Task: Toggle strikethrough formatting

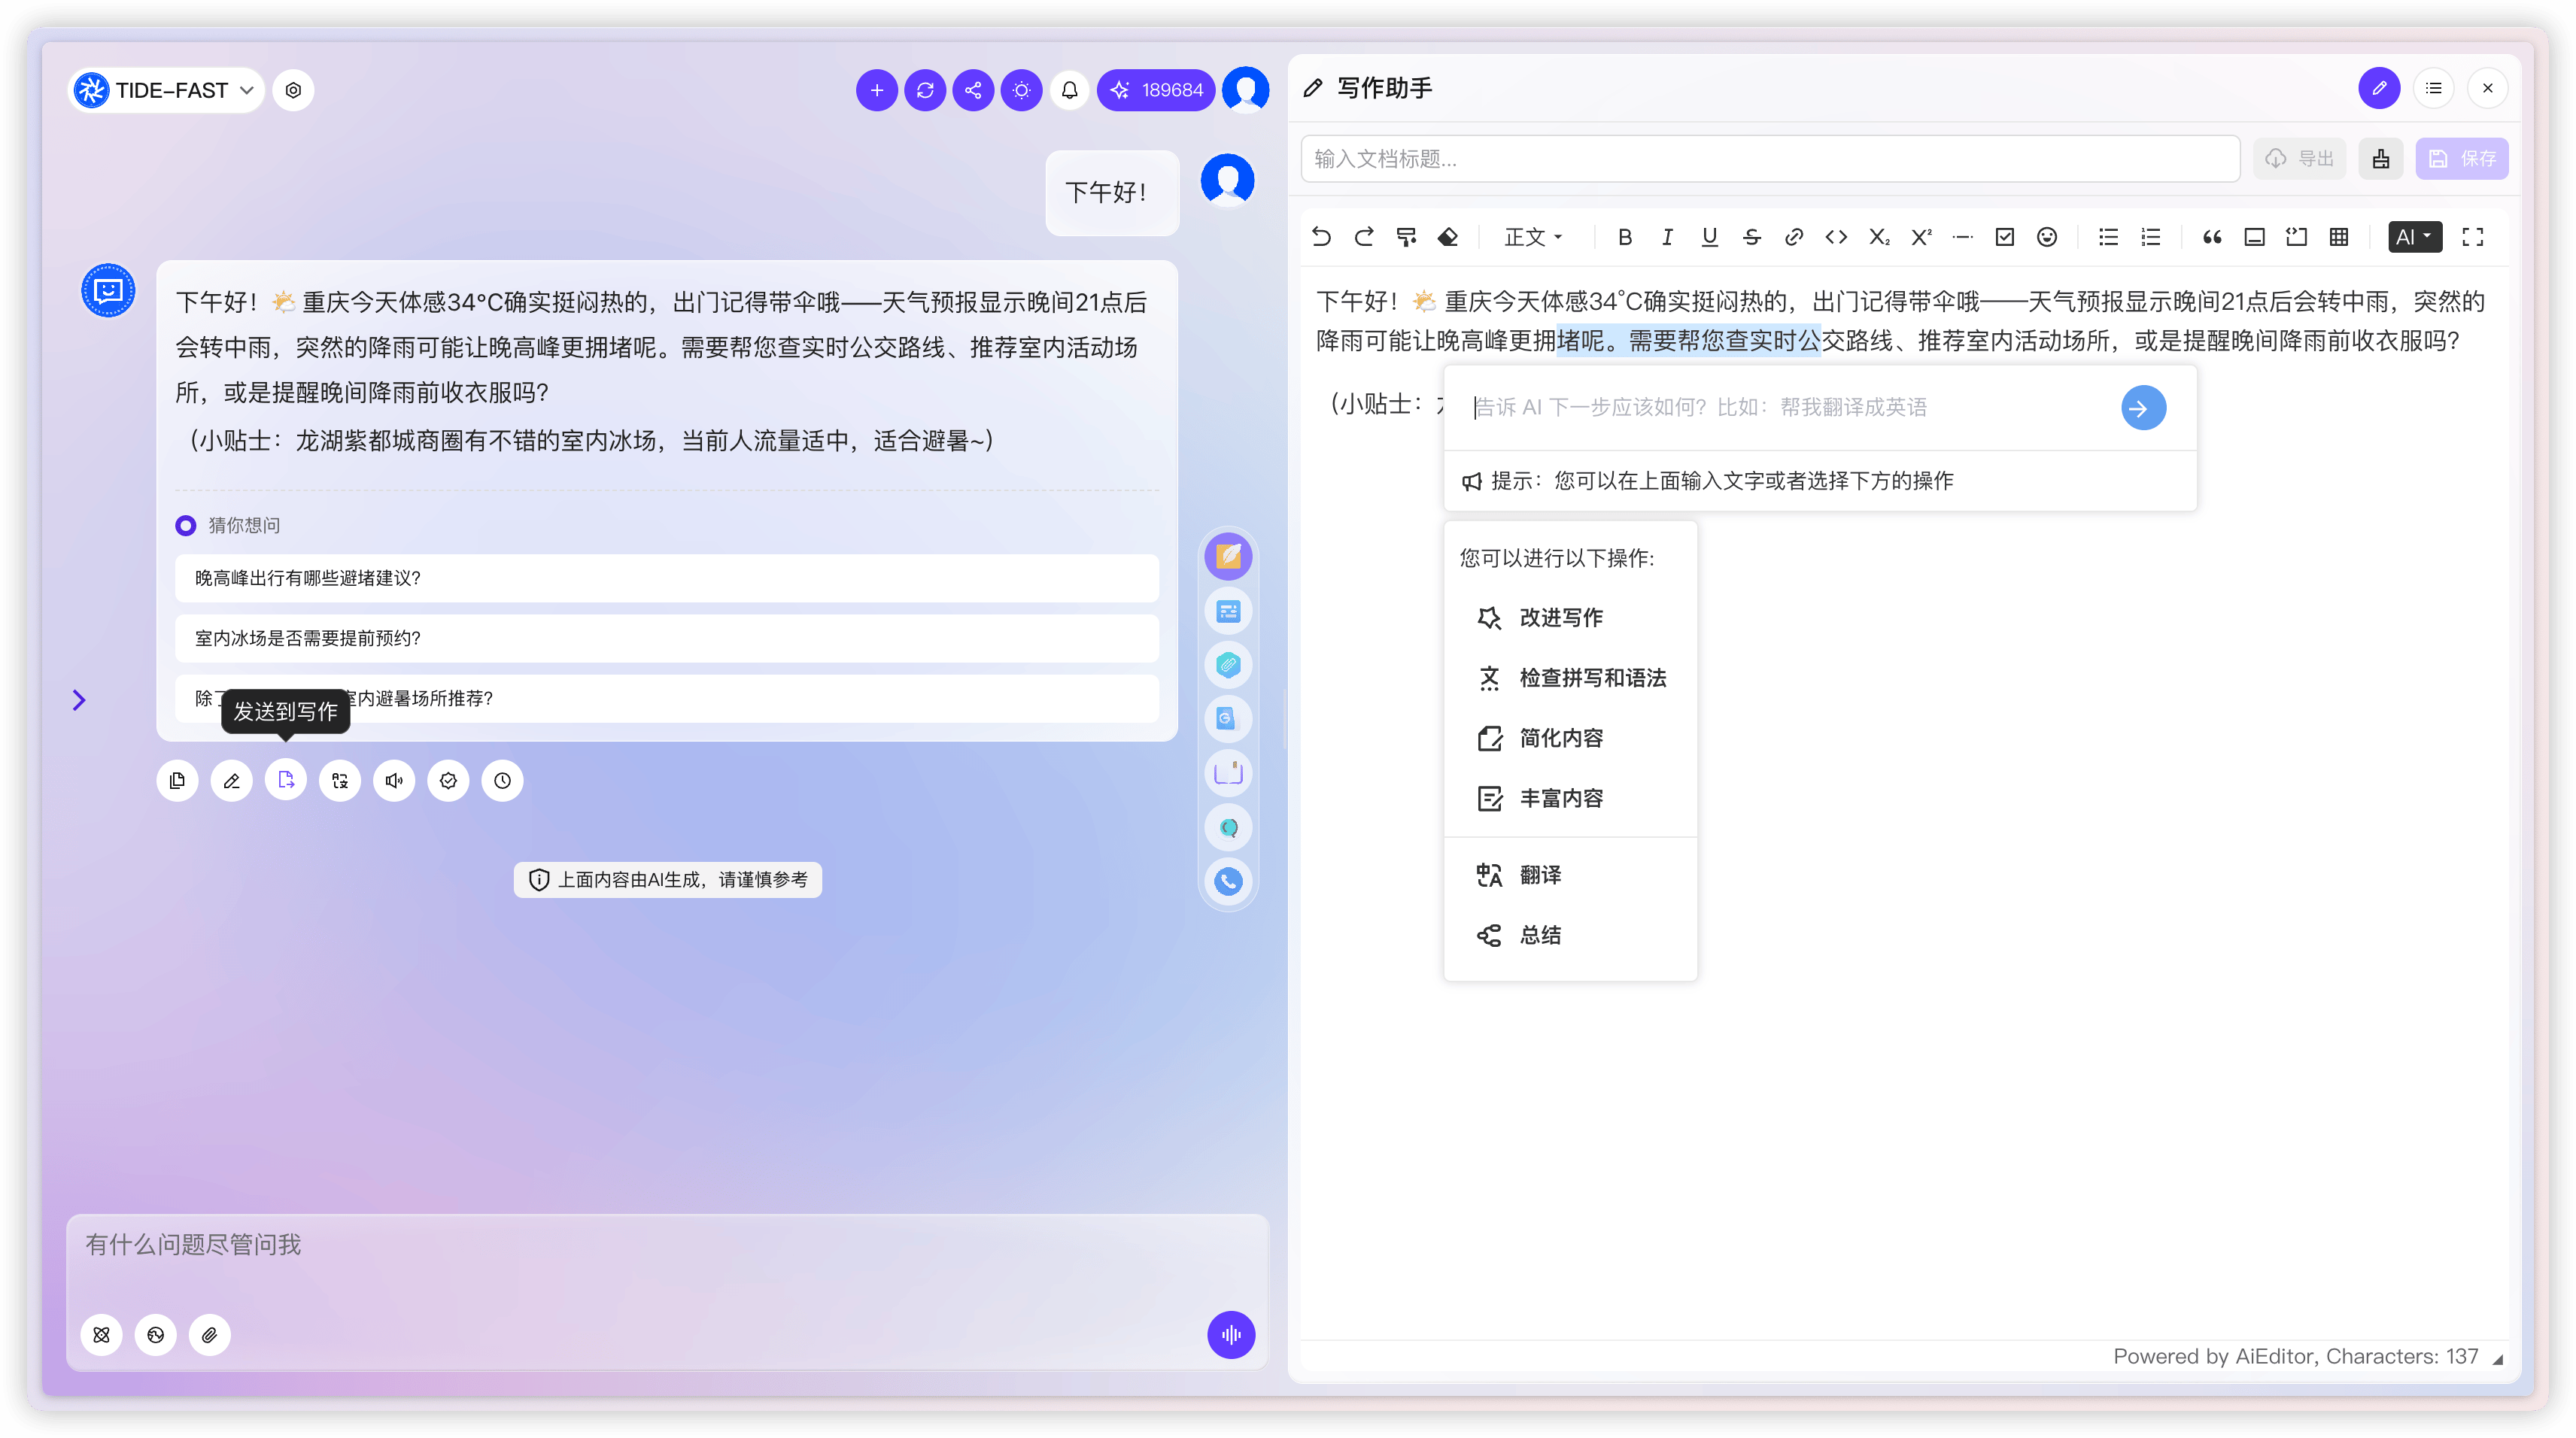Action: click(x=1752, y=237)
